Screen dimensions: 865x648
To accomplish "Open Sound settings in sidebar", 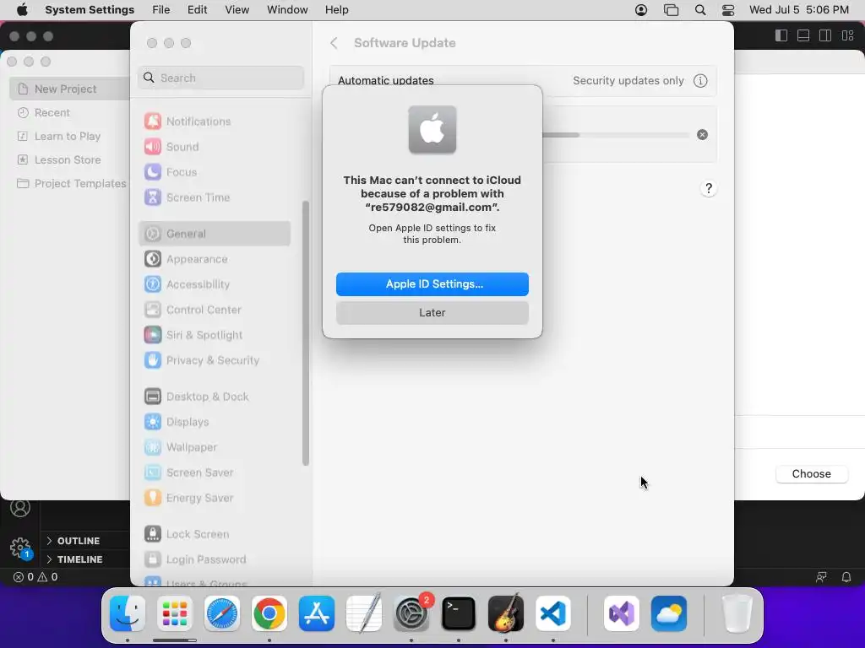I will (x=215, y=147).
